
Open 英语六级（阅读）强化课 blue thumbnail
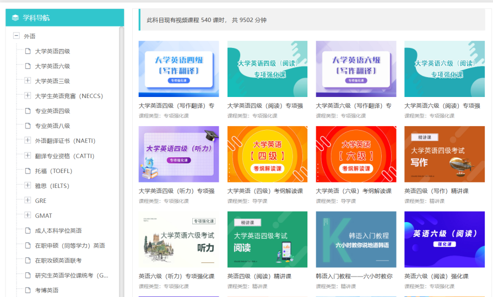pos(445,239)
